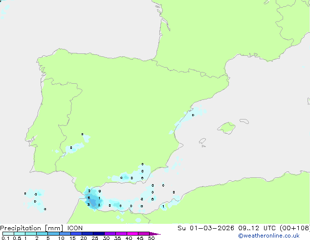Pick the legend swatch between 10 and 15

point(65,234)
